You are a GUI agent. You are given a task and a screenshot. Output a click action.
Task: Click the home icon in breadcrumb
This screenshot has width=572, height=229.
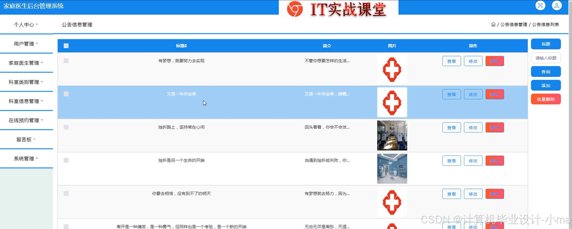tap(493, 24)
